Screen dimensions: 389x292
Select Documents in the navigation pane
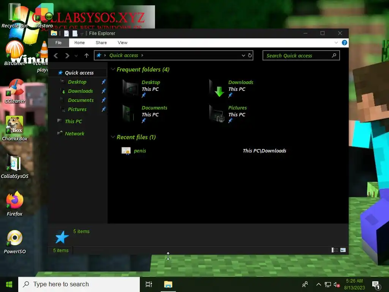81,100
